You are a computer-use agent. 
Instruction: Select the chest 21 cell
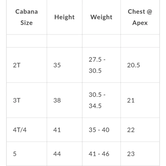[140, 100]
